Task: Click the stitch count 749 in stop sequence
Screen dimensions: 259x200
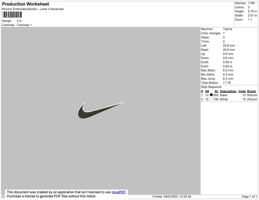Action: pyautogui.click(x=216, y=99)
